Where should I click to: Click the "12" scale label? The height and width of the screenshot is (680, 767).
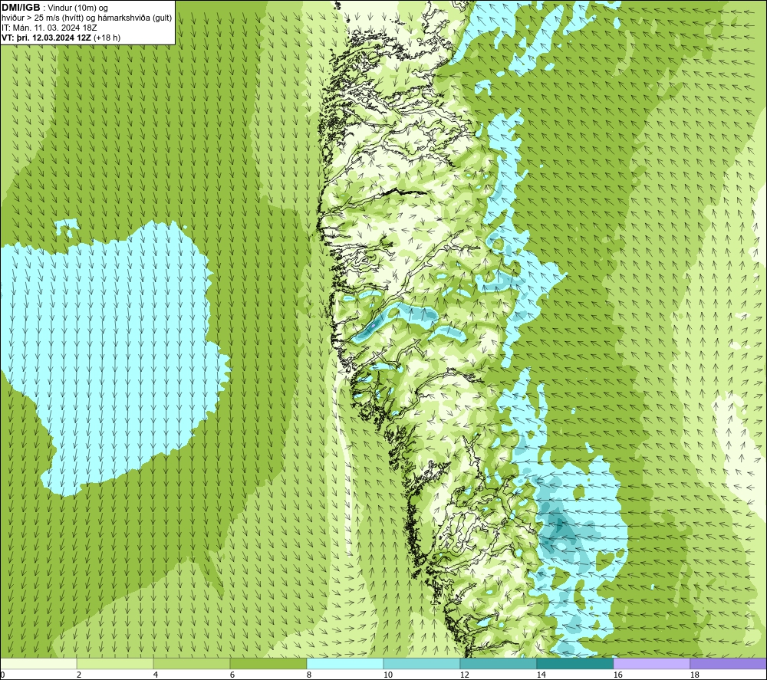pyautogui.click(x=465, y=675)
